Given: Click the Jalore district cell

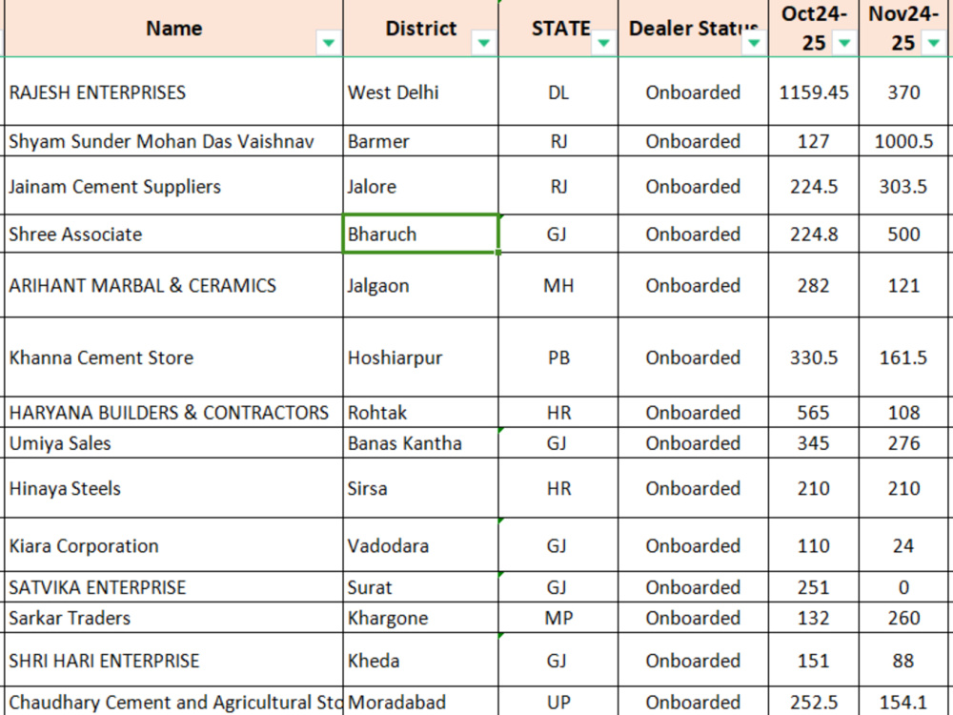Looking at the screenshot, I should click(420, 186).
